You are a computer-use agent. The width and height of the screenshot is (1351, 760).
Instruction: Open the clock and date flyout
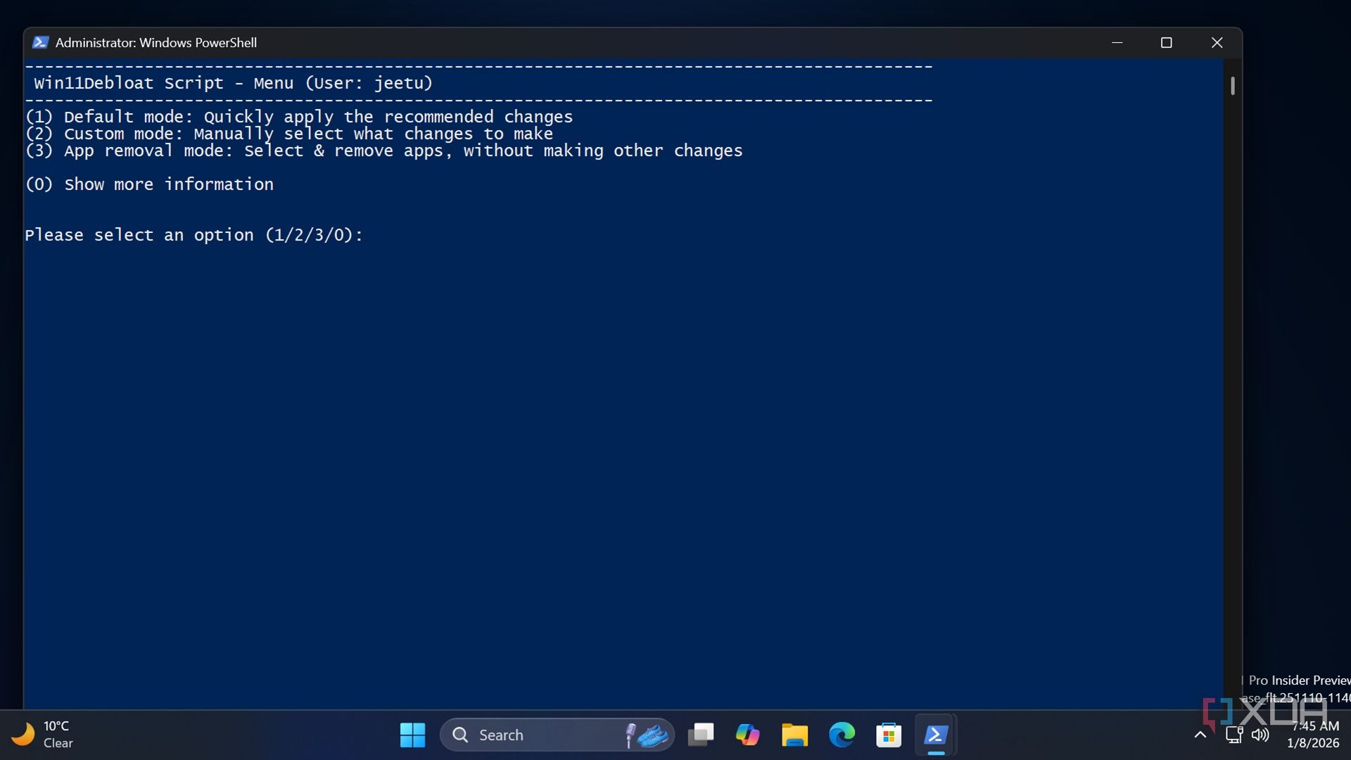point(1313,735)
